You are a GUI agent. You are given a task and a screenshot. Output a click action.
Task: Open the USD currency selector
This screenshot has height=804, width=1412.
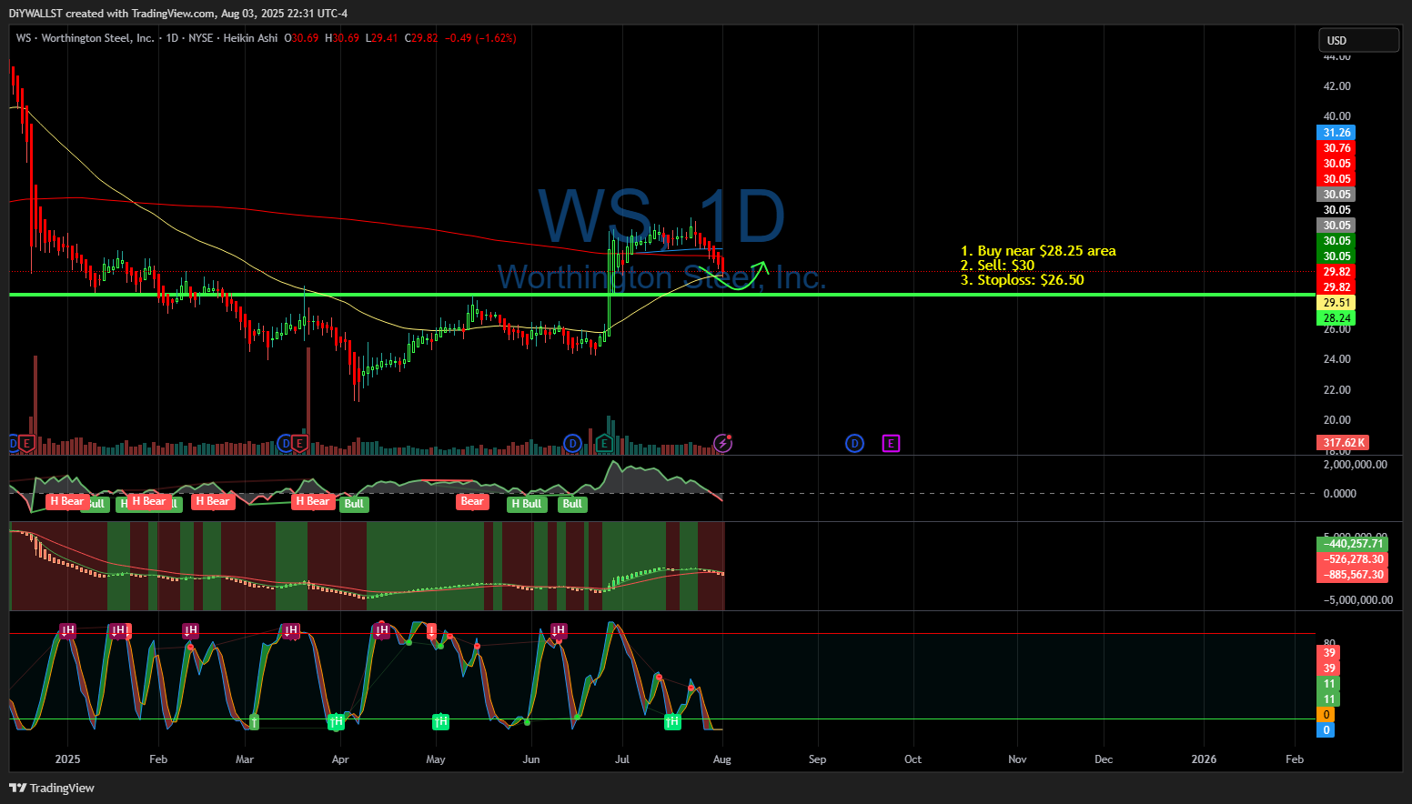coord(1358,40)
